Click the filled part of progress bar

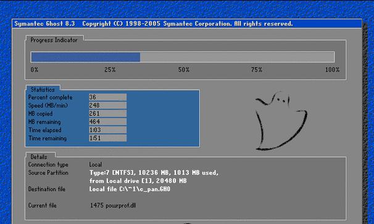click(x=86, y=57)
